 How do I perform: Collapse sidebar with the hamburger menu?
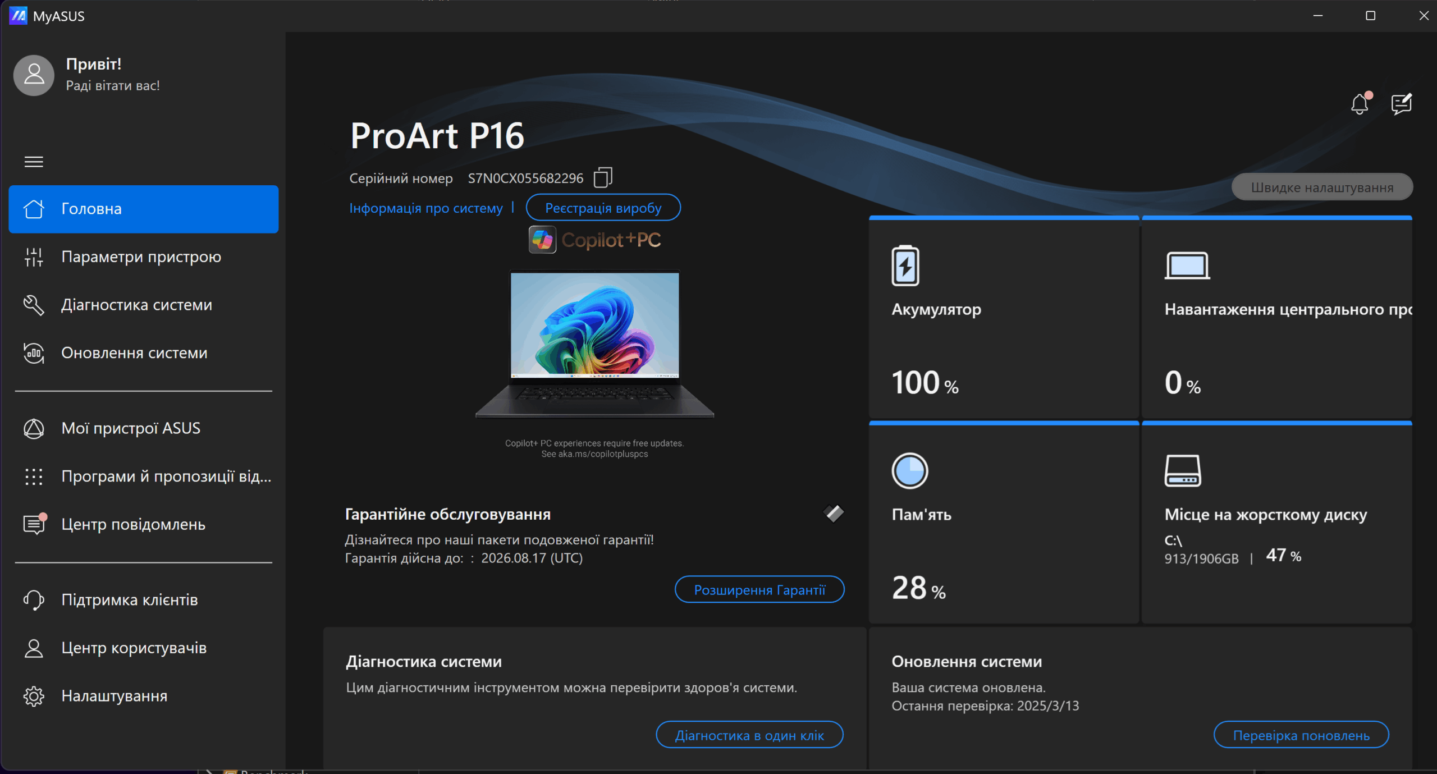pyautogui.click(x=34, y=162)
